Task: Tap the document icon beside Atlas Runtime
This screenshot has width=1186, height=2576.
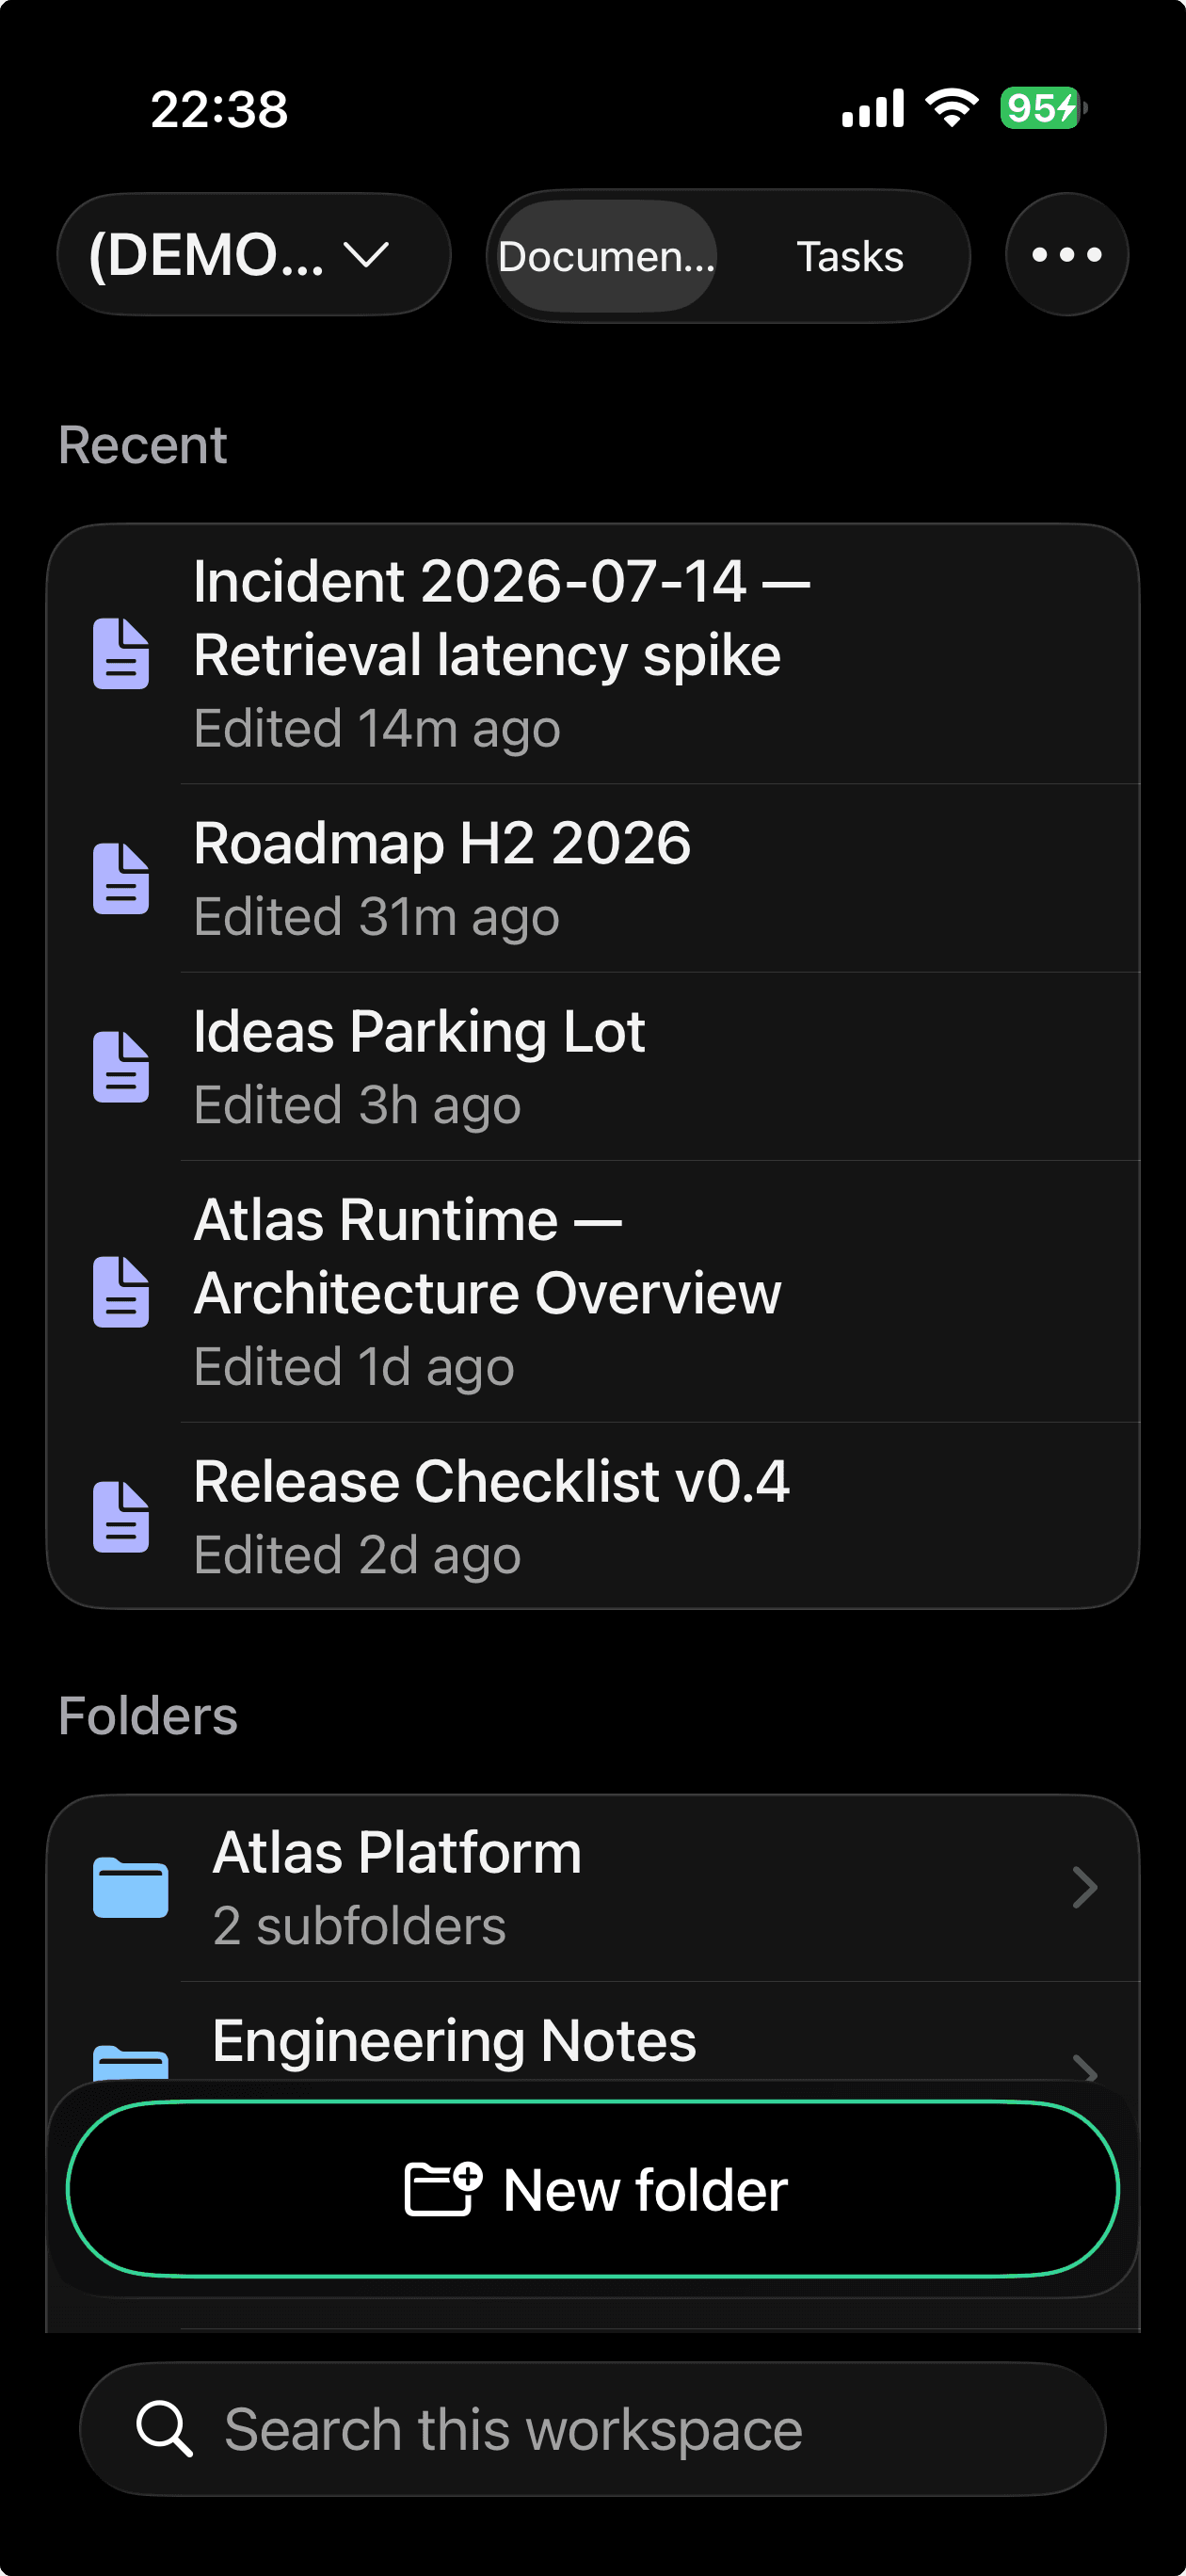Action: tap(121, 1292)
